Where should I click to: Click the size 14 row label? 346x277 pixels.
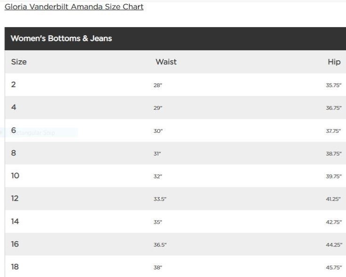(x=15, y=221)
